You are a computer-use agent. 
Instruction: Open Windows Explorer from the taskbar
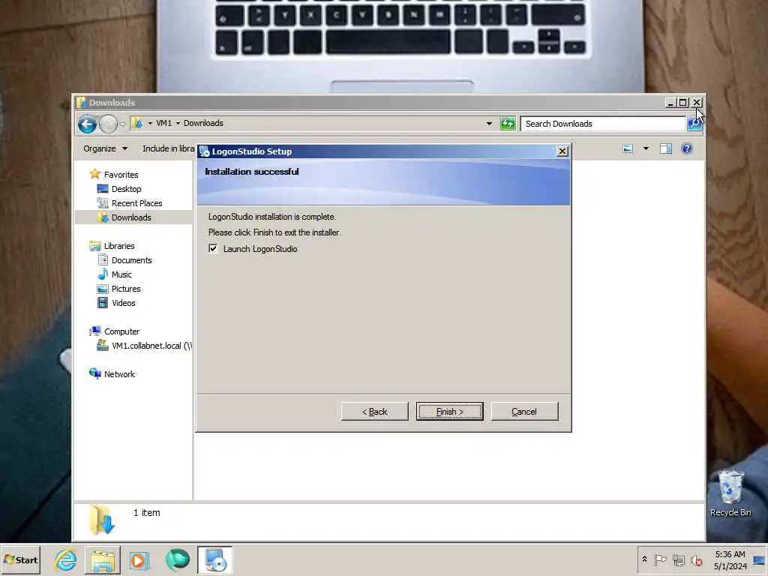point(102,559)
